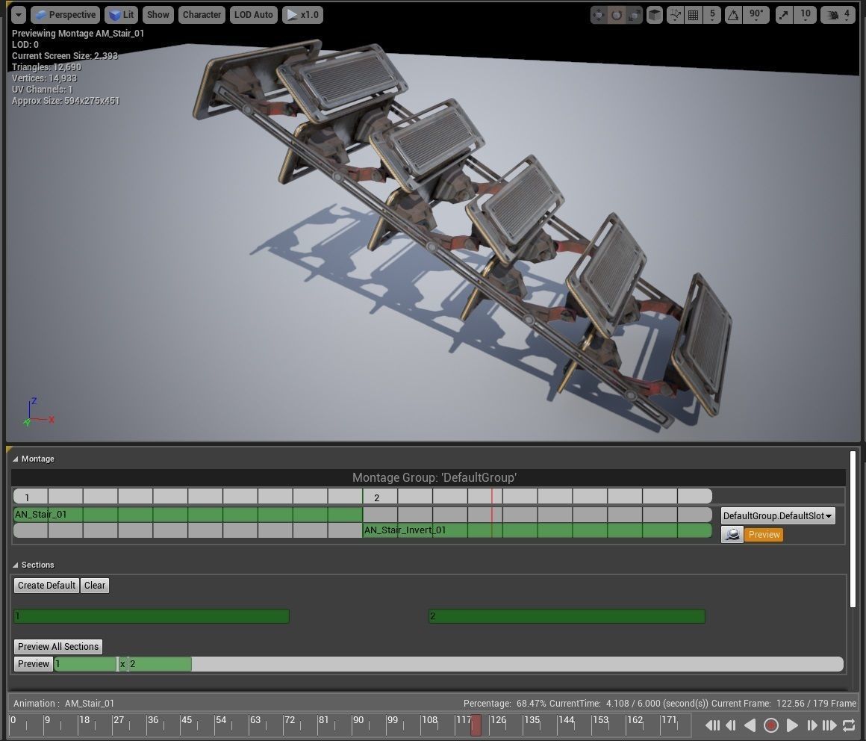Open the Show menu

point(158,15)
